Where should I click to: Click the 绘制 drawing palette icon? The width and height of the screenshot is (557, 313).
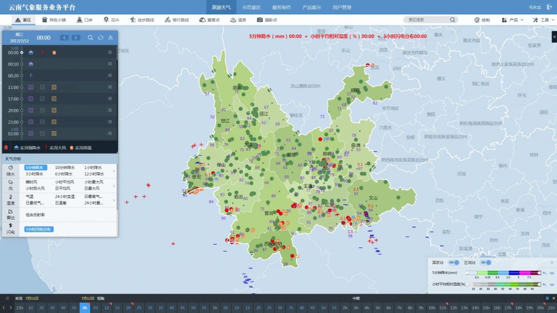pos(477,20)
